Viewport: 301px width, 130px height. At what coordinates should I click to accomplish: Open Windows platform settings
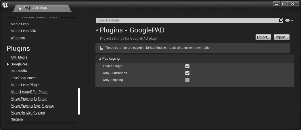[18, 38]
